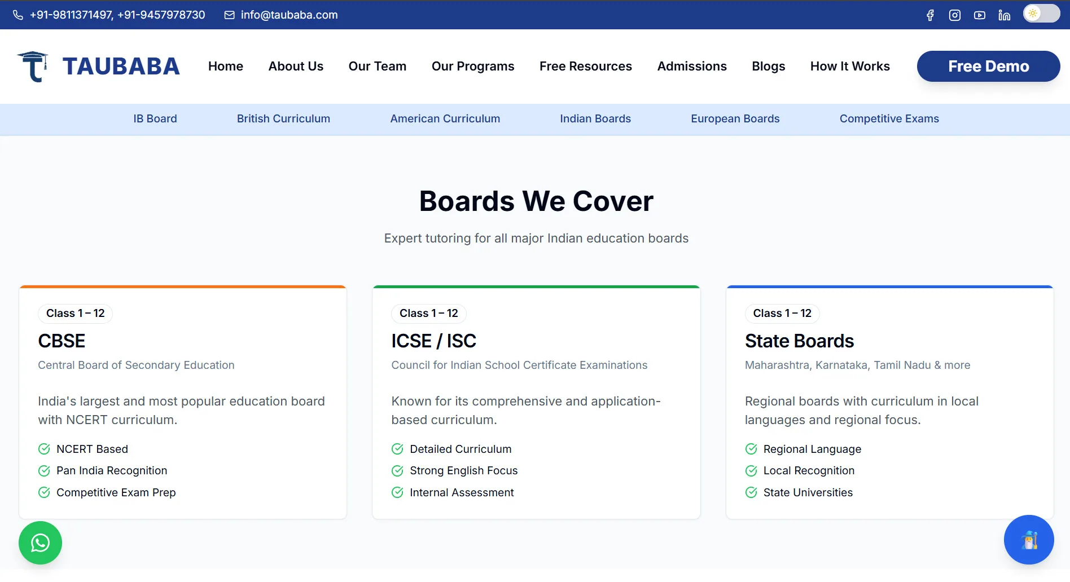
Task: Click the 'Regional Language' feature text
Action: 812,449
